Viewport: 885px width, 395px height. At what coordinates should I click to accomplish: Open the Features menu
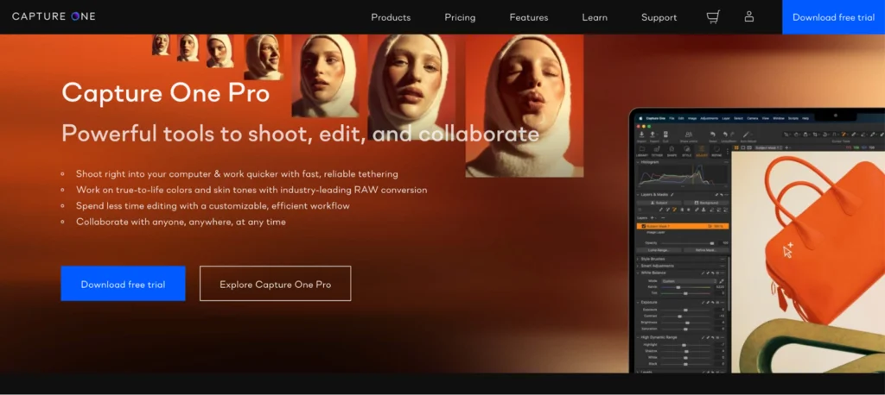(529, 17)
